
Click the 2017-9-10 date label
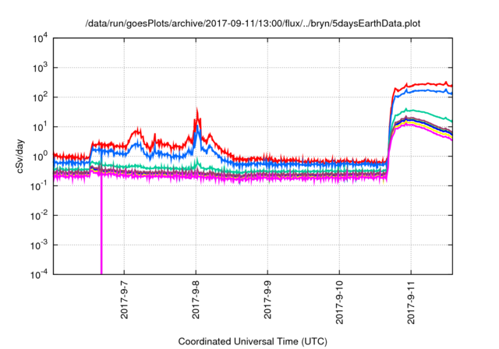[x=340, y=302]
